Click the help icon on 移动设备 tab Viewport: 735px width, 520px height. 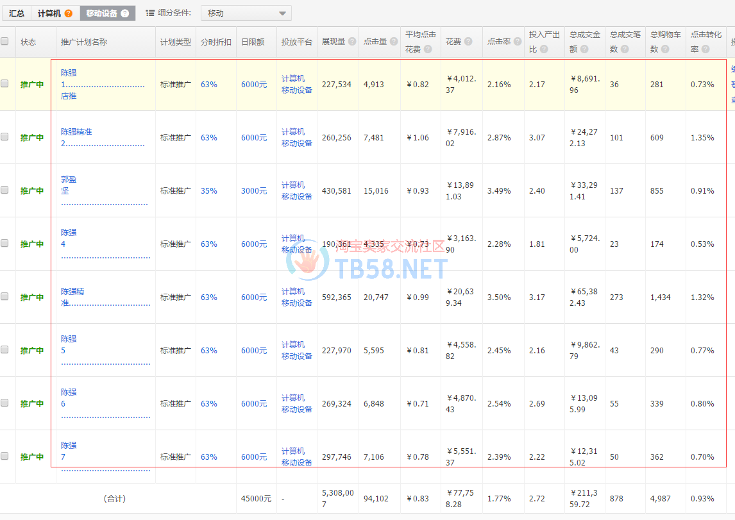[x=124, y=13]
